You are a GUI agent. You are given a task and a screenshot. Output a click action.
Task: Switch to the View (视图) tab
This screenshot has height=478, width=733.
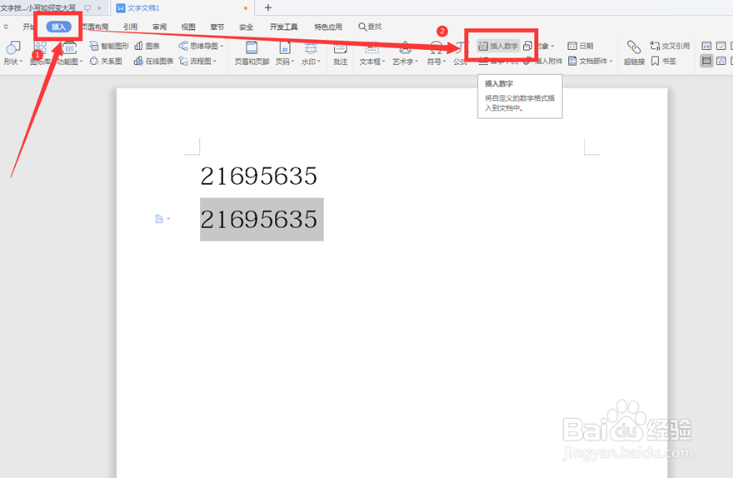pos(188,27)
